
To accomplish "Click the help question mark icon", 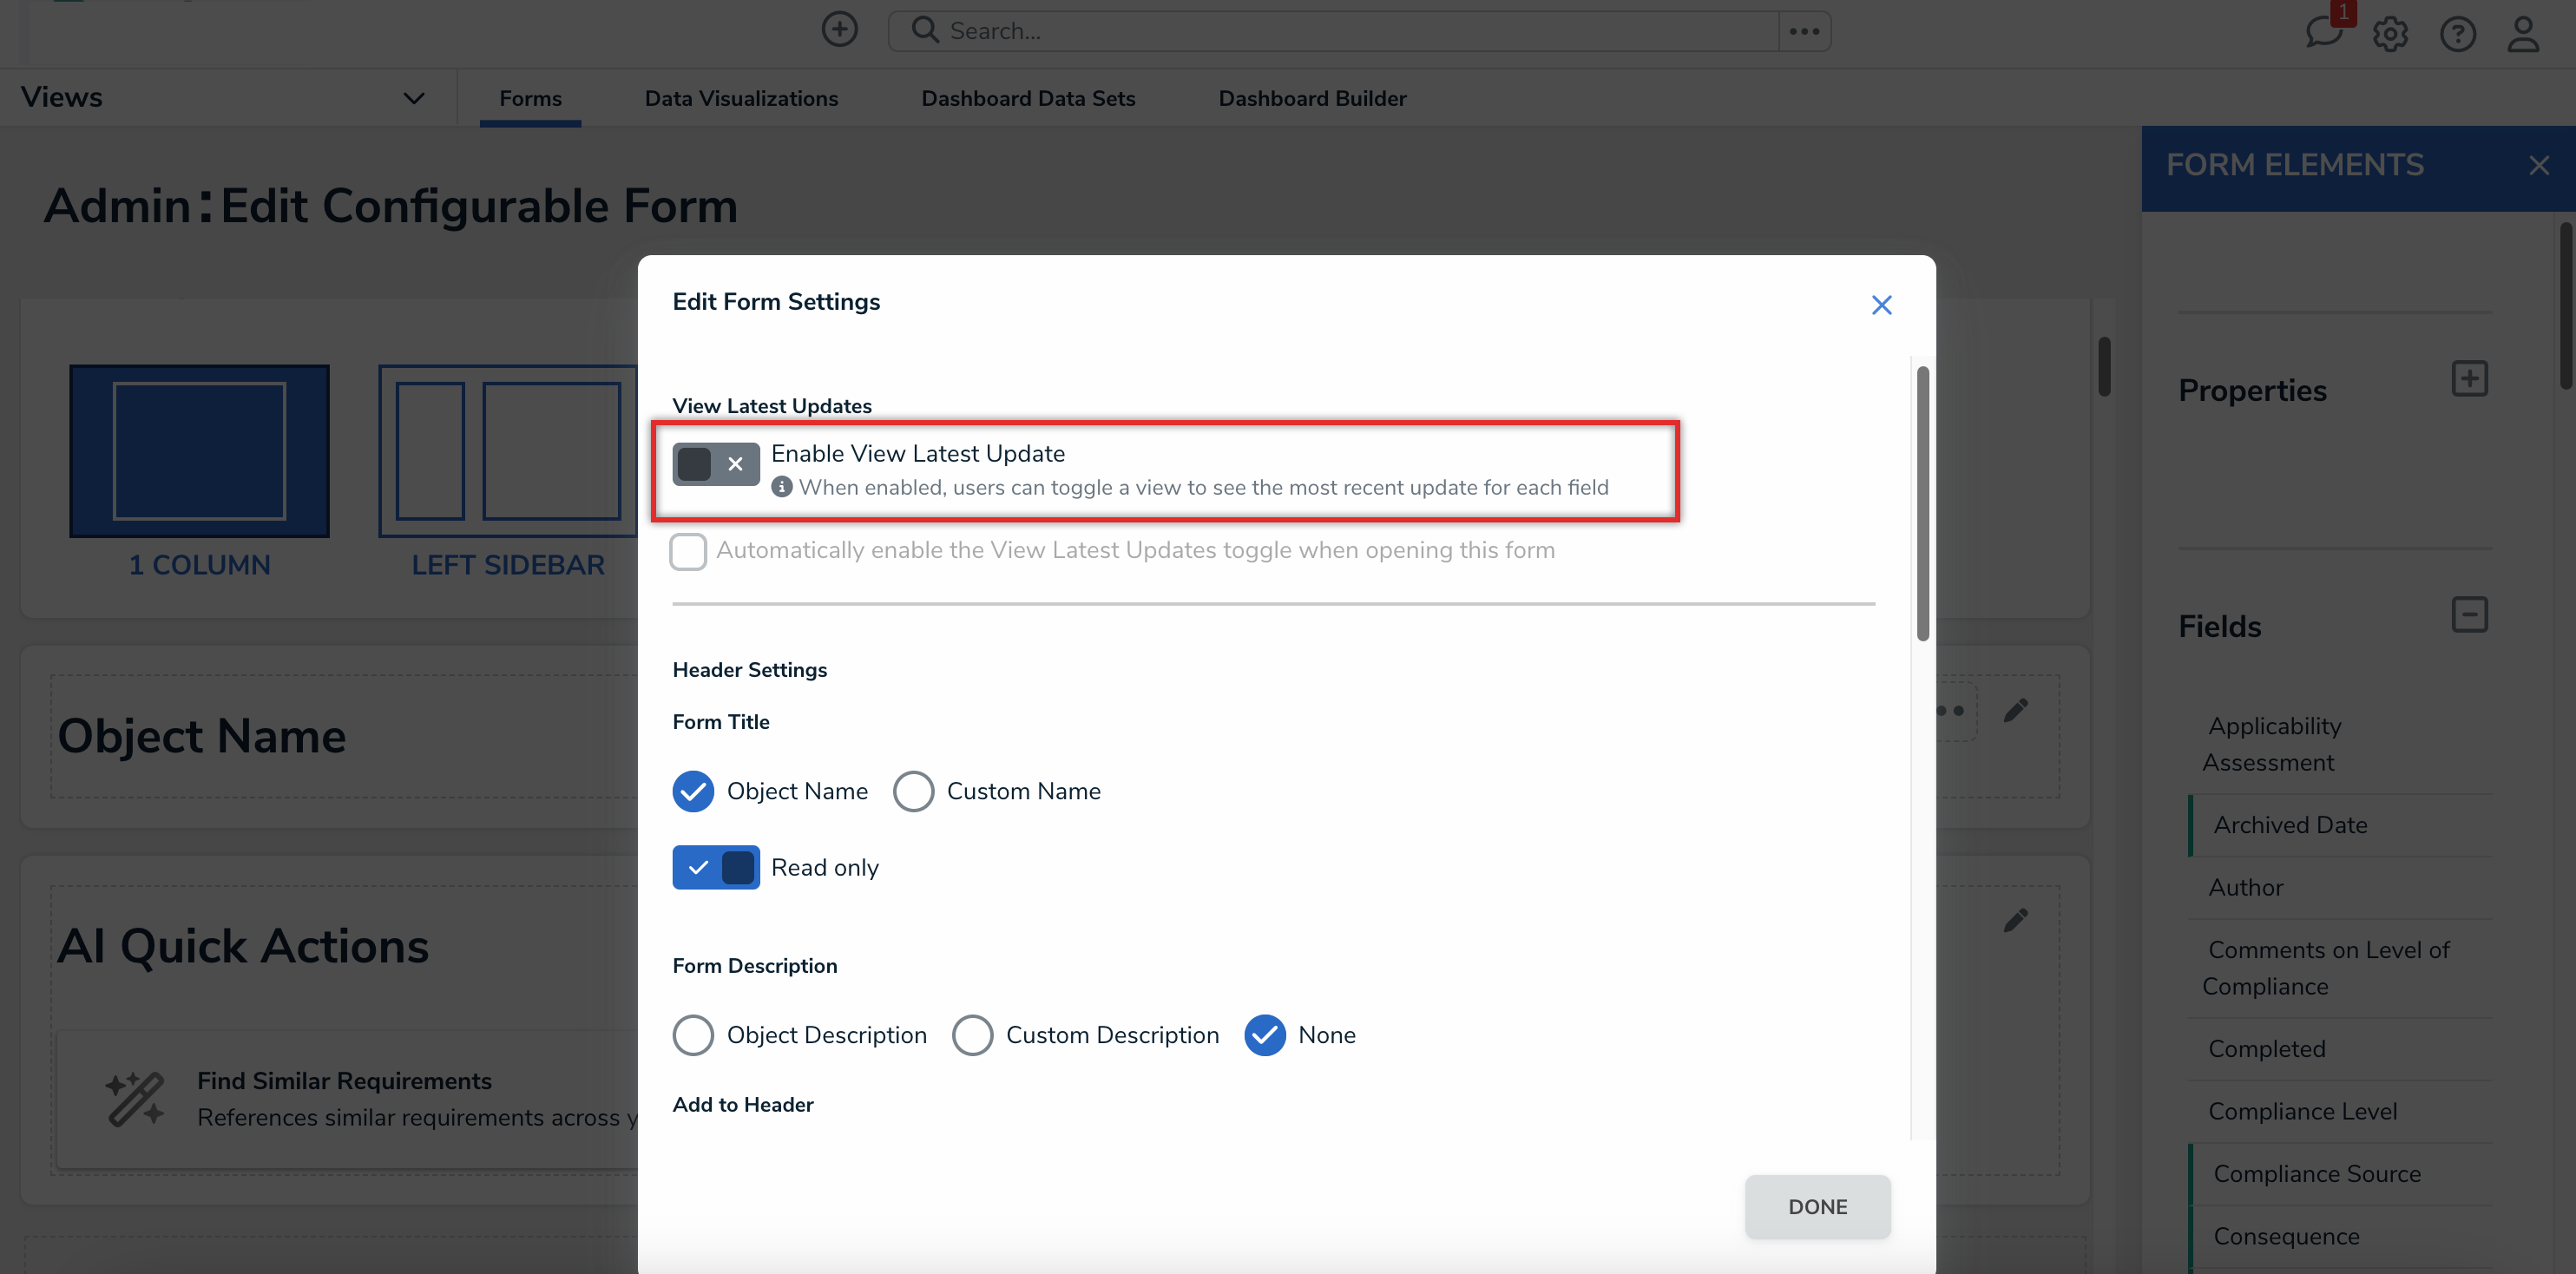I will coord(2457,34).
